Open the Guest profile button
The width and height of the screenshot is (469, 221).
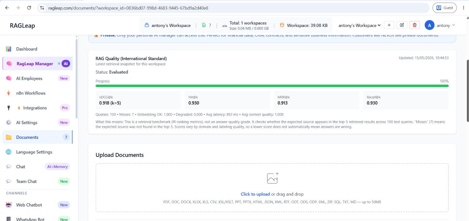tap(444, 8)
